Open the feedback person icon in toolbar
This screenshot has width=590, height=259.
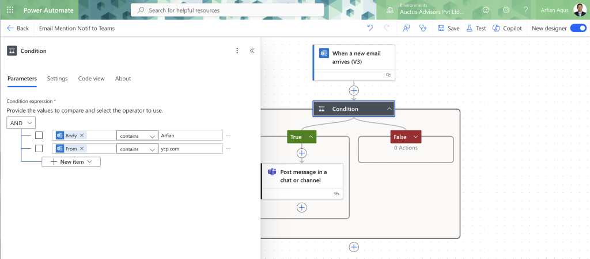[406, 28]
